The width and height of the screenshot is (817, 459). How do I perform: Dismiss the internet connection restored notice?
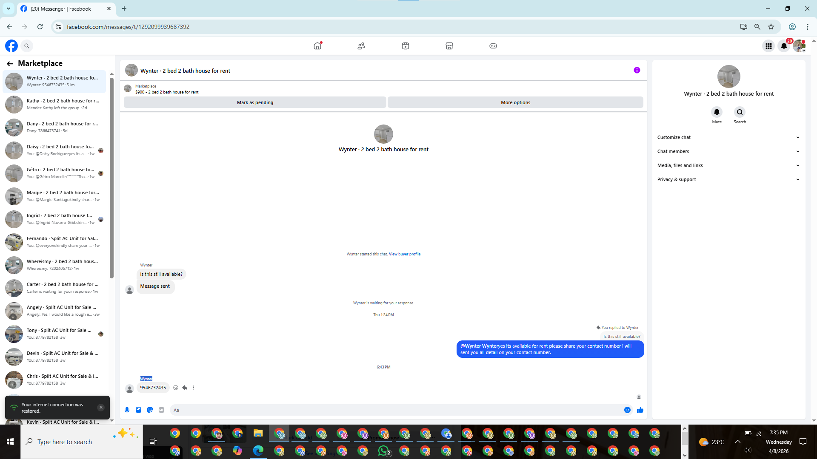[x=101, y=408]
